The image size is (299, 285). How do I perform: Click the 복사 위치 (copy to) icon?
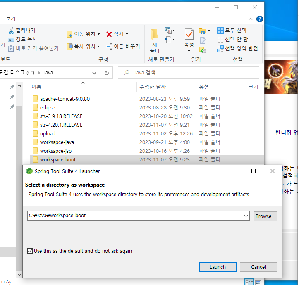[x=69, y=47]
